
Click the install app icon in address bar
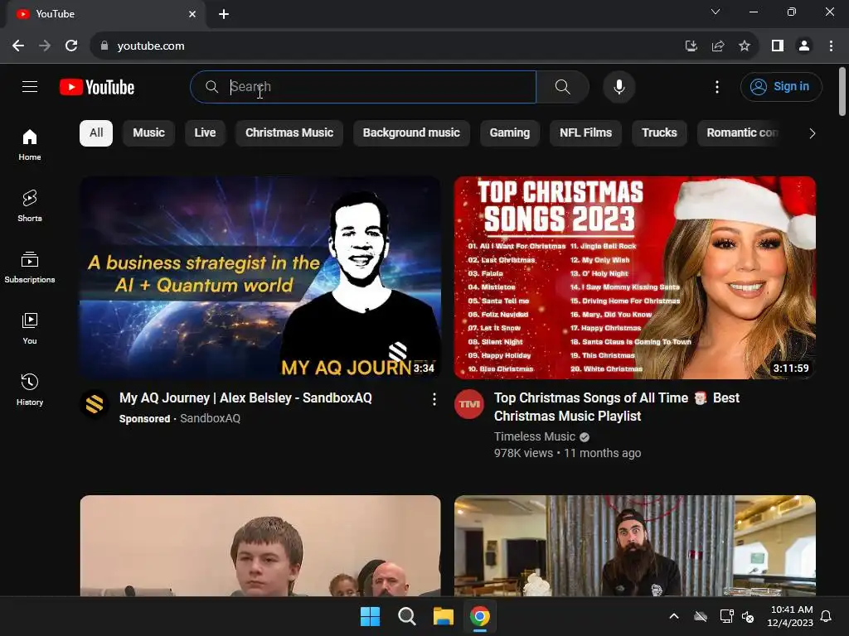691,46
